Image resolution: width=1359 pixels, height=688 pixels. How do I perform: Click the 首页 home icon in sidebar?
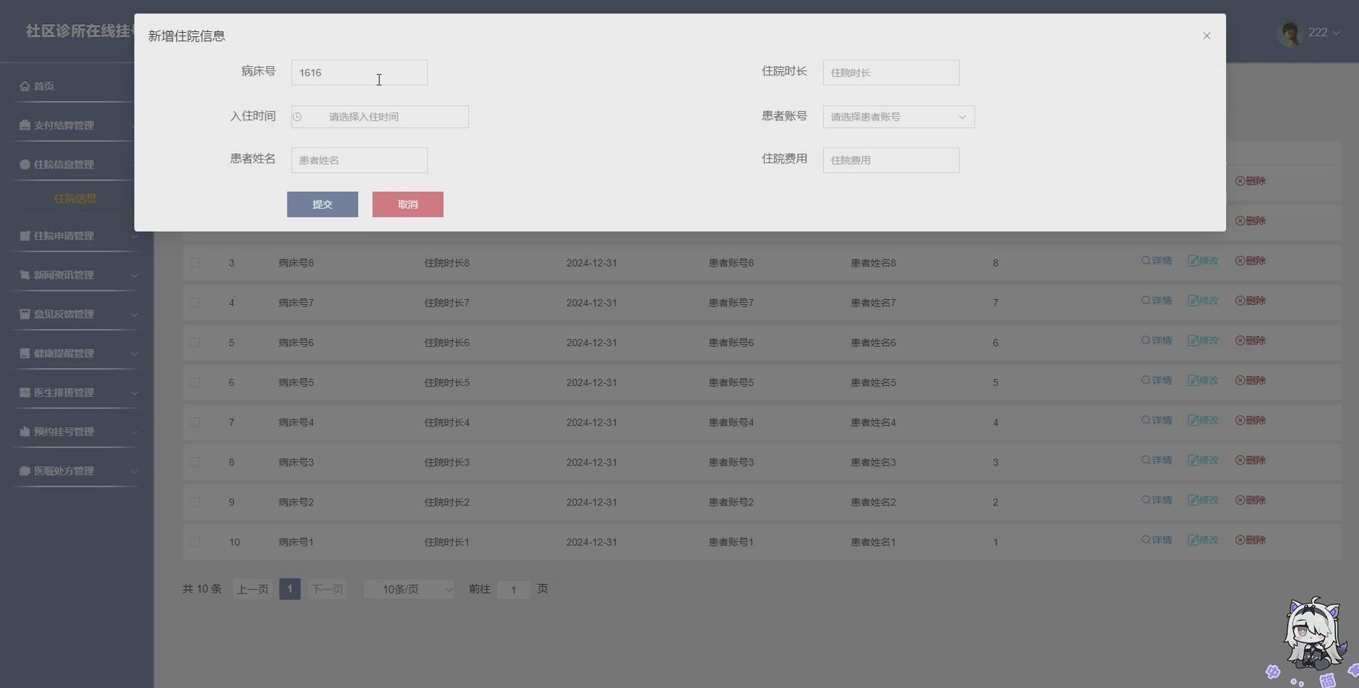click(x=23, y=86)
